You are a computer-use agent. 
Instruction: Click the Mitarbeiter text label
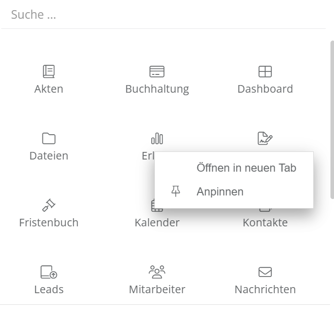[157, 290]
